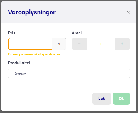Click the Luk button
The image size is (138, 113).
point(102,98)
